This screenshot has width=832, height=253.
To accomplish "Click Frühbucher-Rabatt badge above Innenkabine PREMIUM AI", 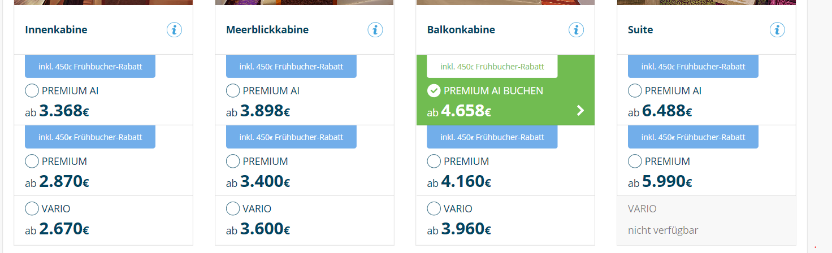I will click(x=90, y=67).
